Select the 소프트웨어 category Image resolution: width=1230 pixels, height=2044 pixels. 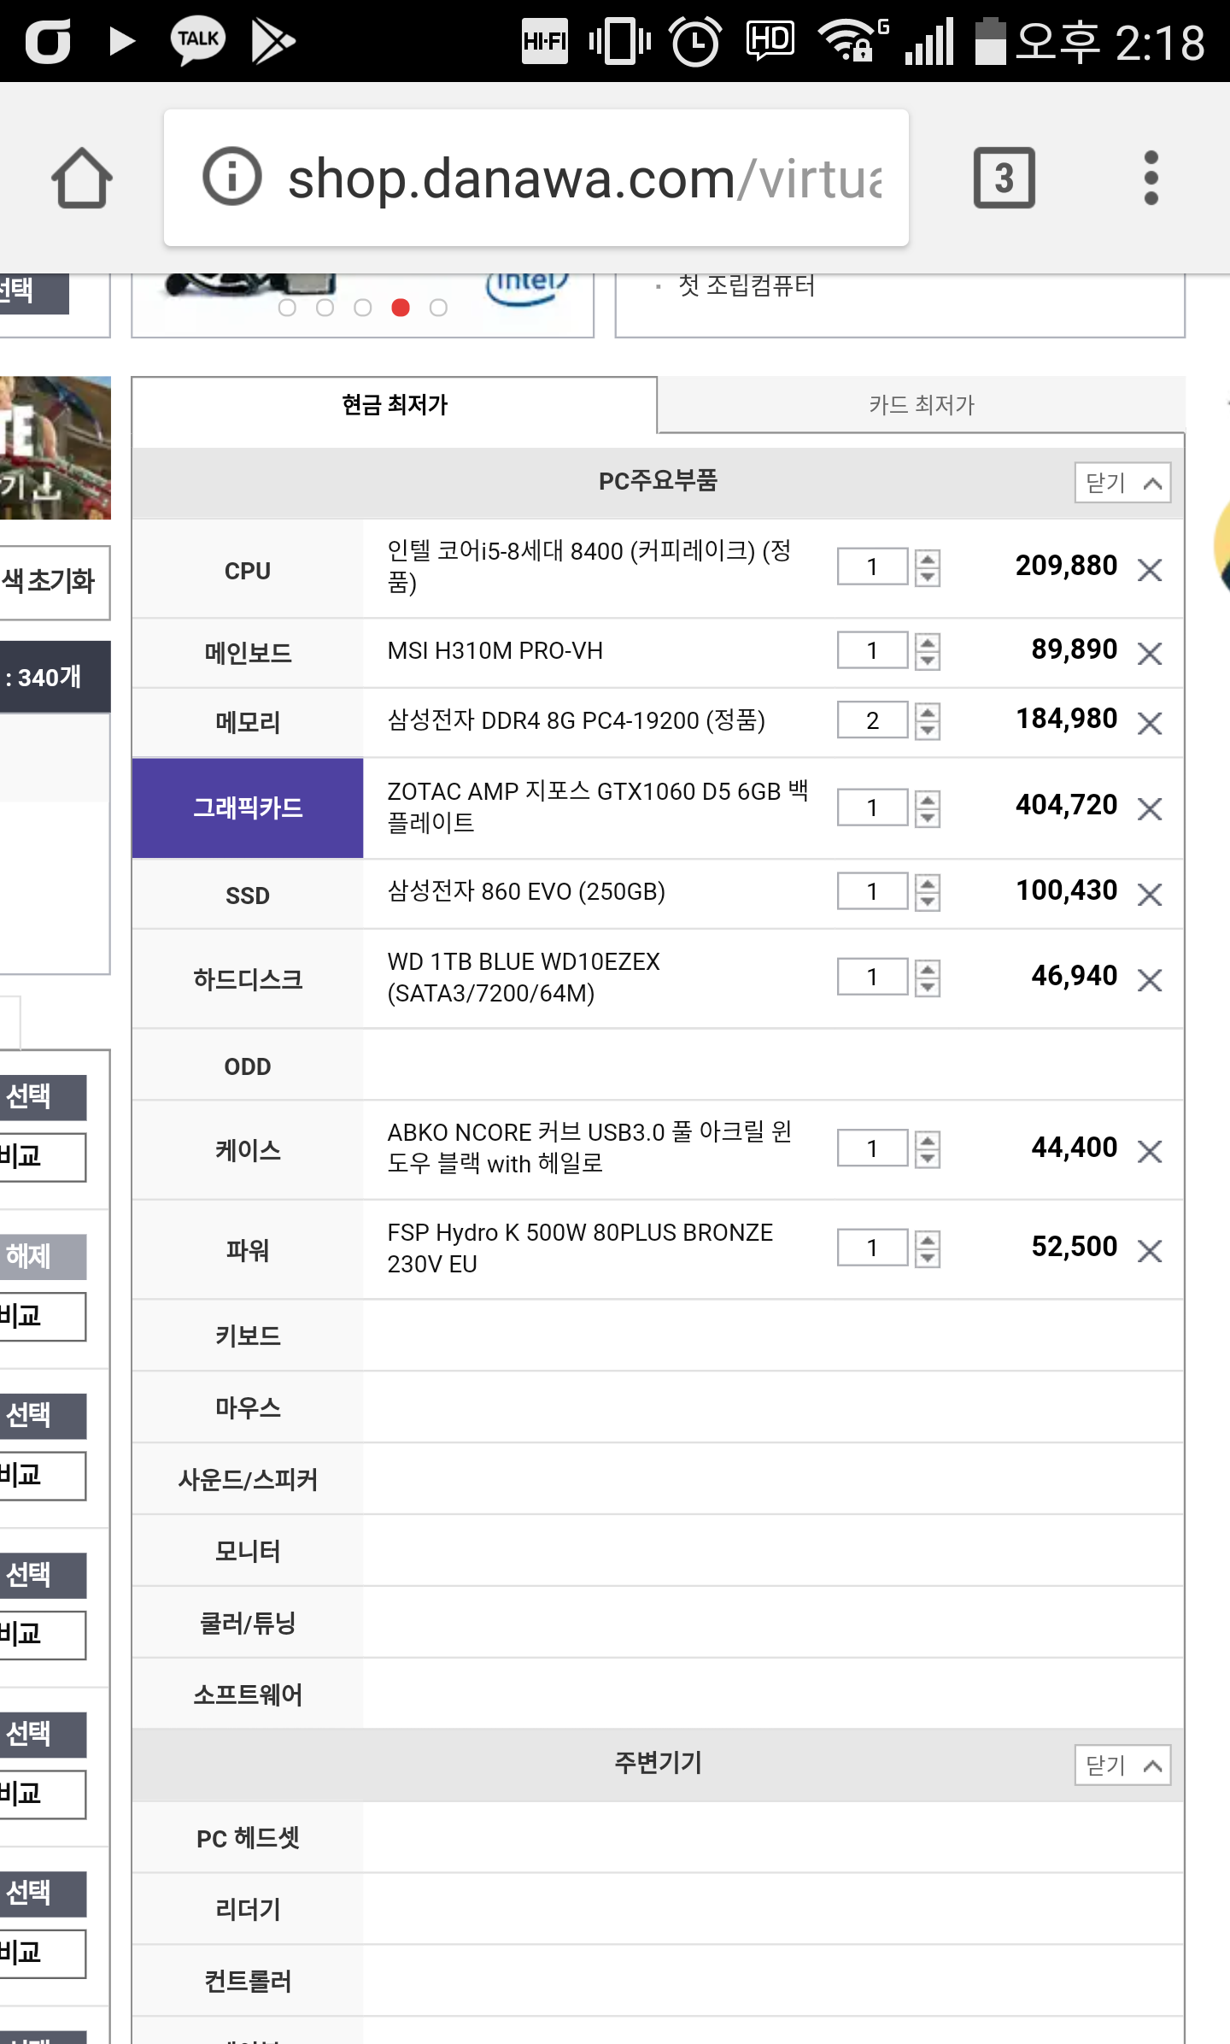coord(248,1695)
